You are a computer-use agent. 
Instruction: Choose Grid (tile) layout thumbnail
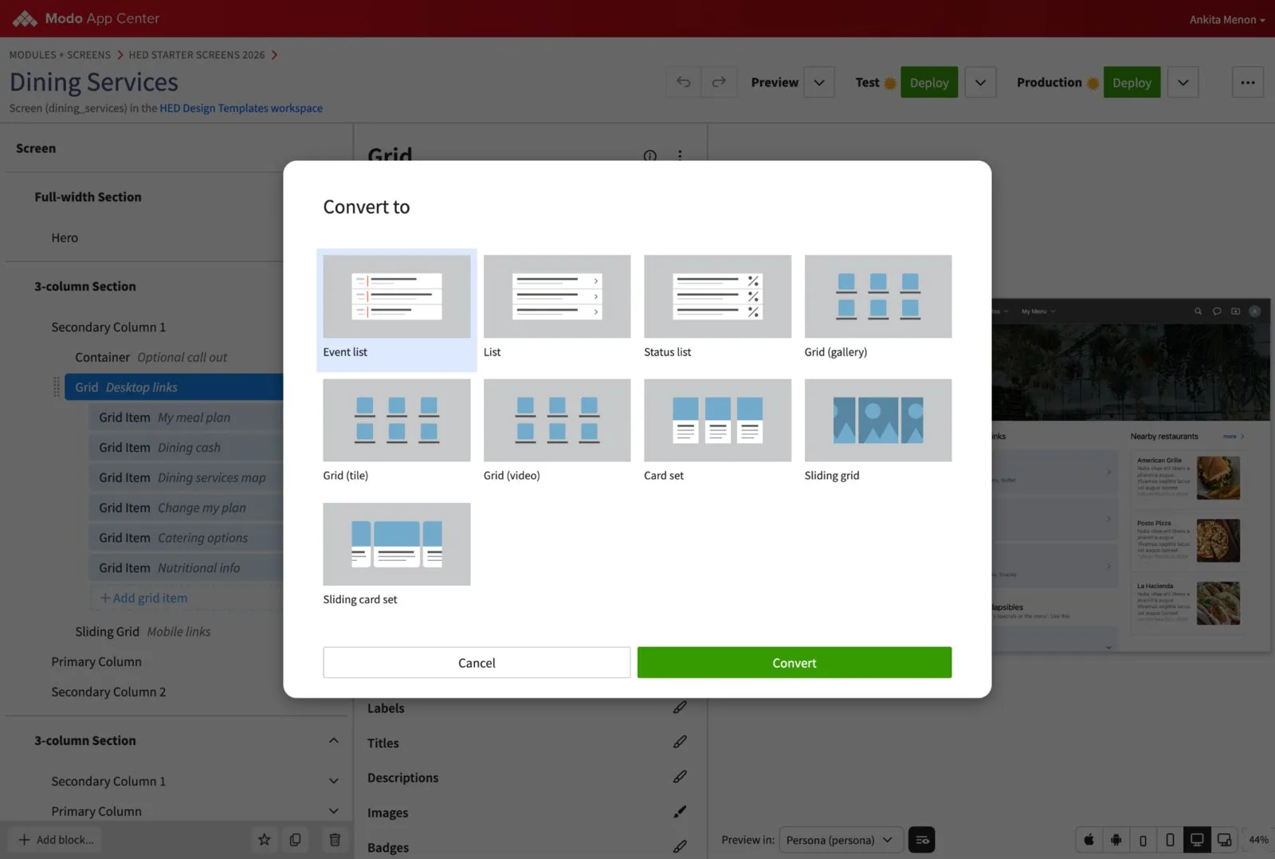396,420
